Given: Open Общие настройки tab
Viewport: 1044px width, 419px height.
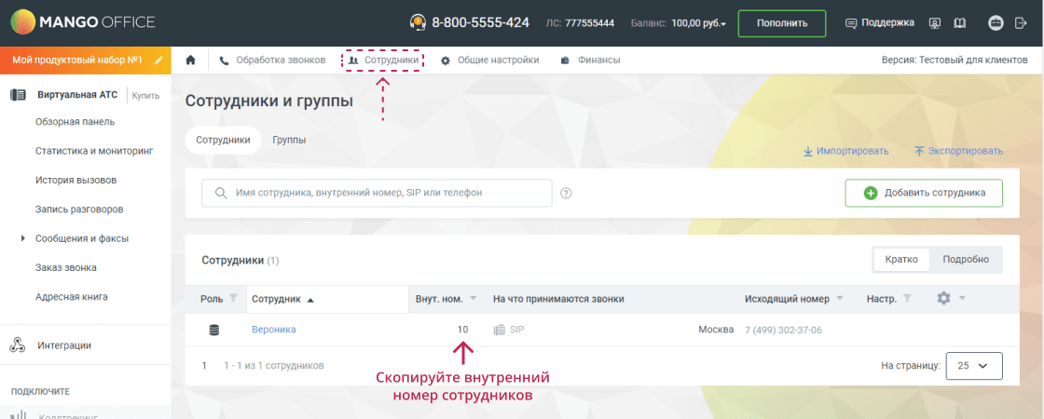Looking at the screenshot, I should pos(490,60).
